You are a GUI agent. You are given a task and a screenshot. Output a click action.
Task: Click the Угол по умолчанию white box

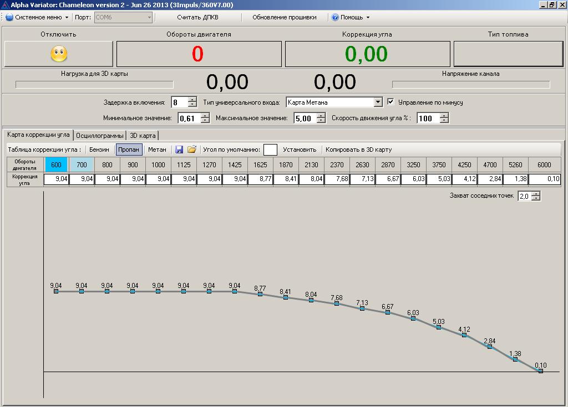[270, 150]
